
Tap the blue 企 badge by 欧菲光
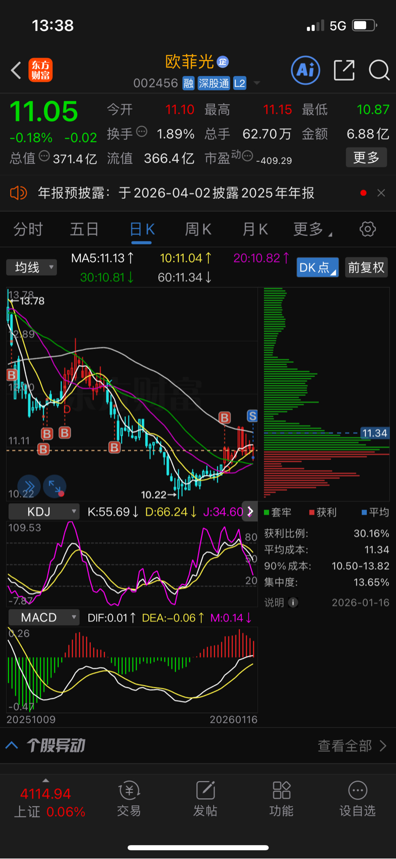223,62
